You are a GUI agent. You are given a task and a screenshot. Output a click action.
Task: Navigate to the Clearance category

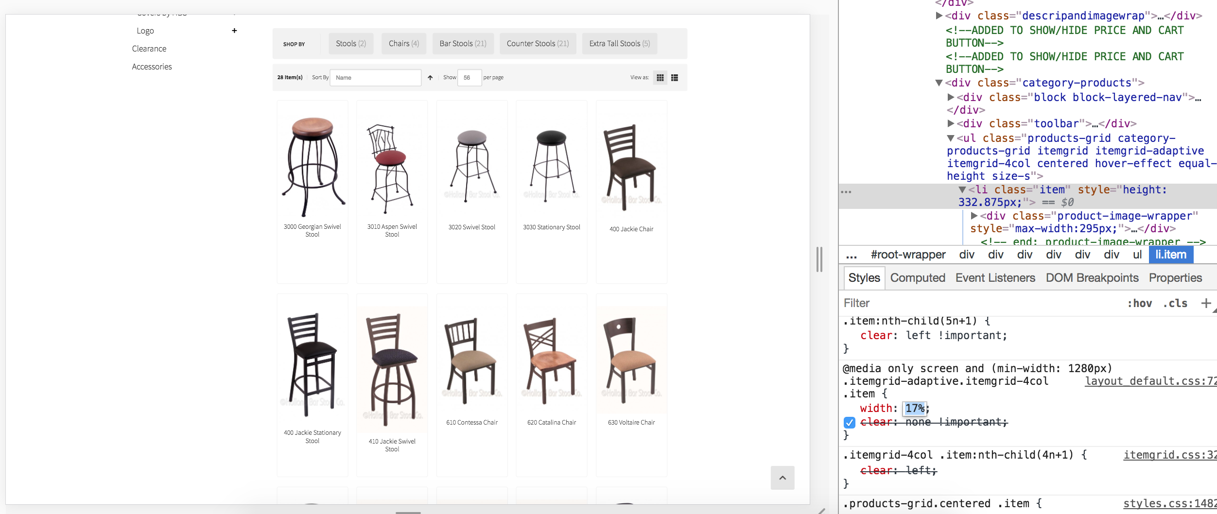click(149, 48)
